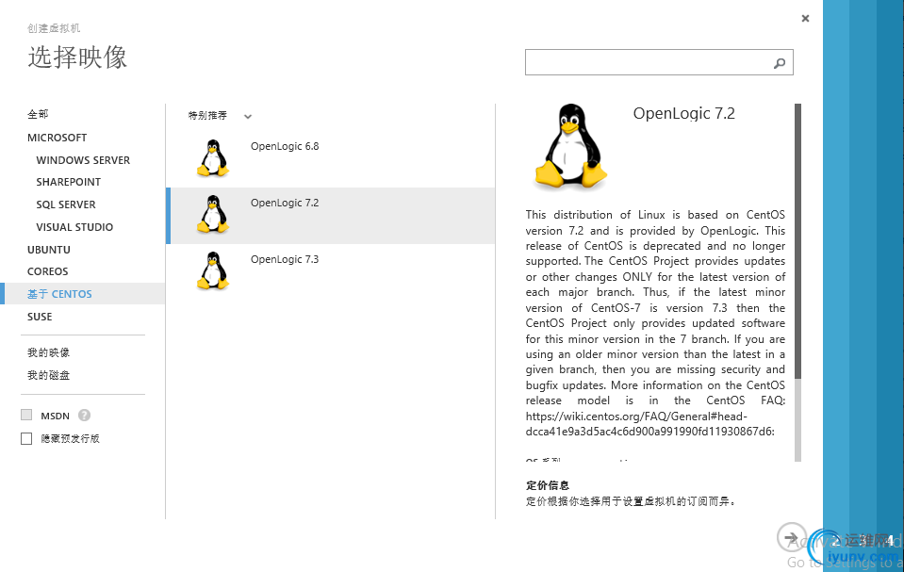
Task: Select the OpenLogic 7.2 list entry text
Action: [285, 203]
